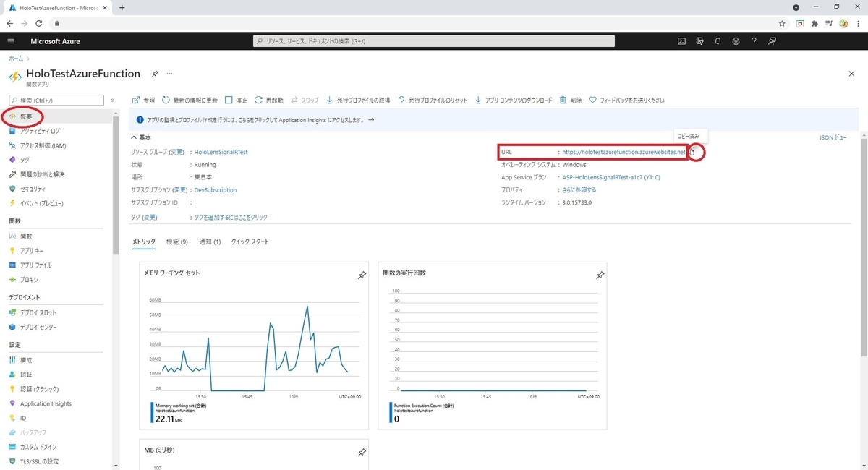Open portal settings gear
The image size is (868, 470).
point(736,41)
